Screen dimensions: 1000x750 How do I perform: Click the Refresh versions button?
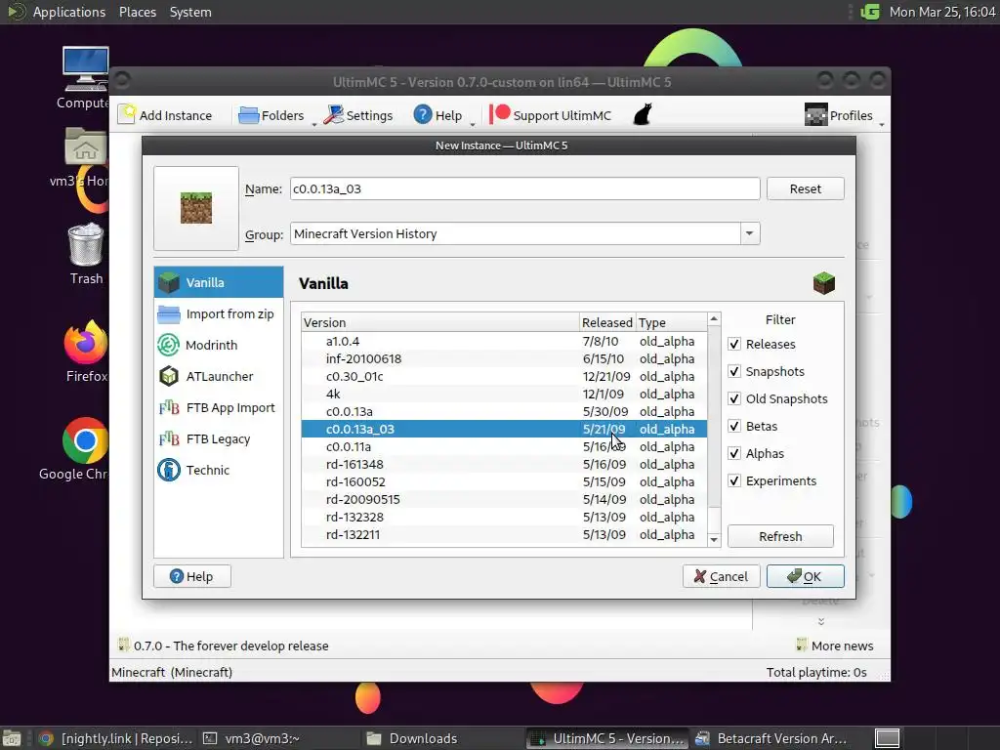pos(780,536)
